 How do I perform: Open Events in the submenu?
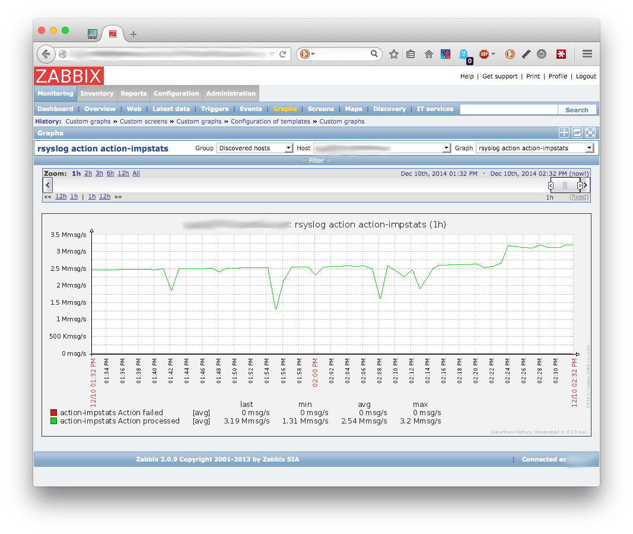[x=251, y=109]
